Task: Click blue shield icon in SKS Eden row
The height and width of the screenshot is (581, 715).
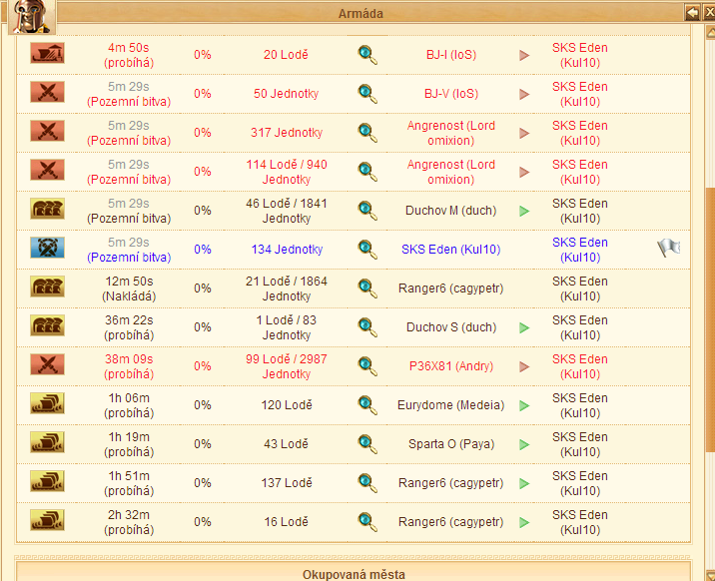Action: click(x=47, y=248)
